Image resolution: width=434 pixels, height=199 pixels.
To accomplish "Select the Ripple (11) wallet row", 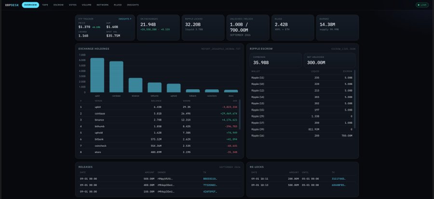I will pyautogui.click(x=302, y=78).
